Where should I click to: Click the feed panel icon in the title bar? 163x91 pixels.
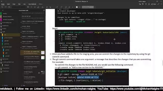click(143, 4)
